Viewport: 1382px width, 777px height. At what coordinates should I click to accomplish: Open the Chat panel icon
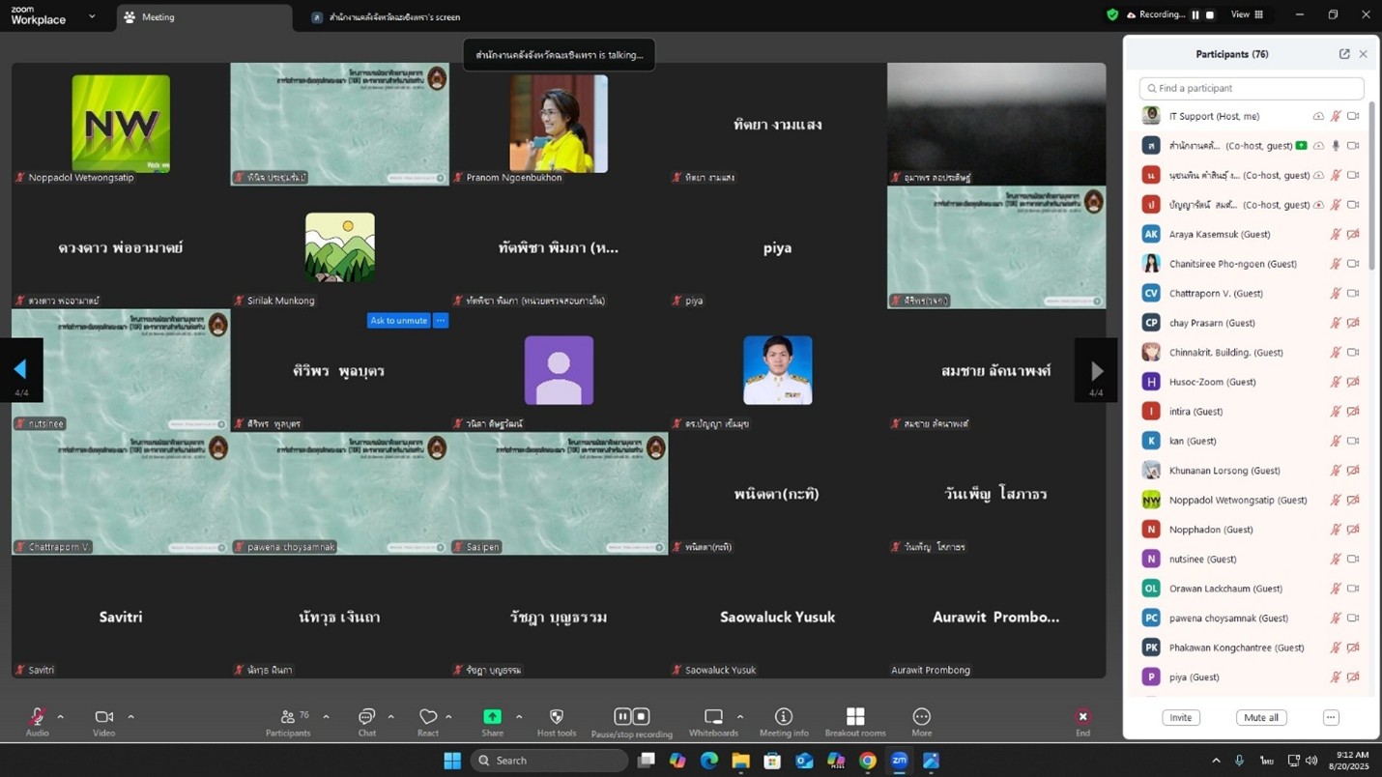[x=366, y=717]
